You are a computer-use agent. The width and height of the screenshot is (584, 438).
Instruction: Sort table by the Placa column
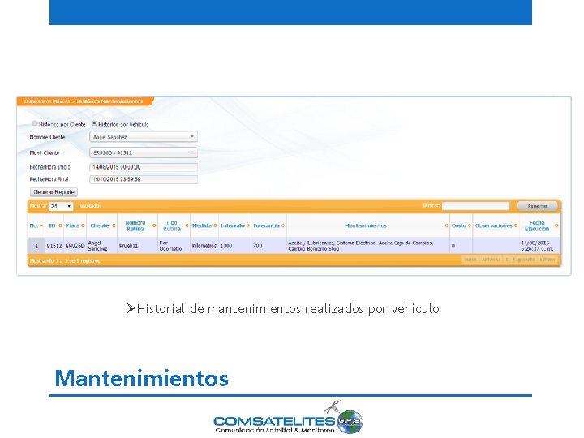coord(75,225)
